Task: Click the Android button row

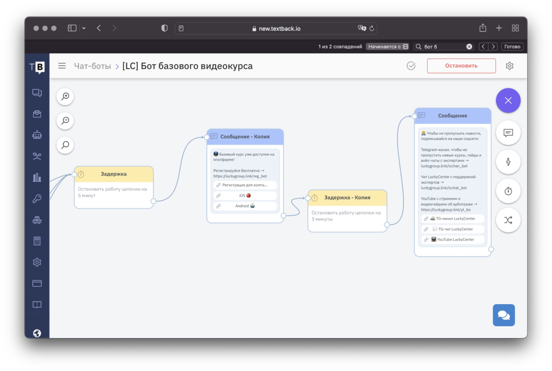Action: coord(245,206)
